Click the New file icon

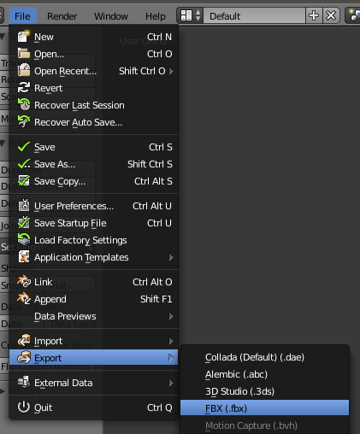coord(24,37)
